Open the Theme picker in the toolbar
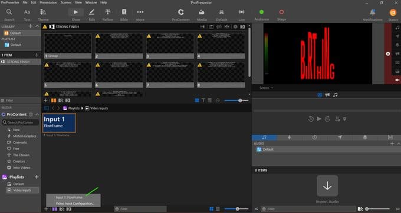 click(43, 15)
